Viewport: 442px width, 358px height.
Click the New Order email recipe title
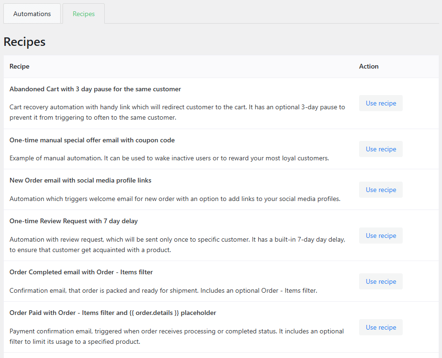pos(80,180)
